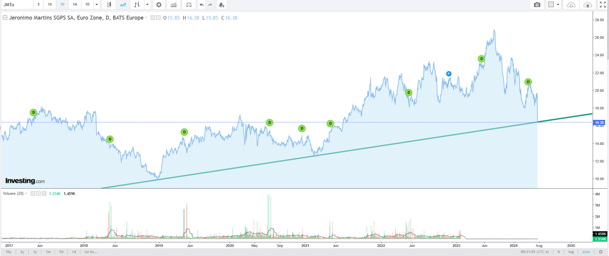Collapse the Jeronimo Martins legend box
Image resolution: width=609 pixels, height=256 pixels.
(x=5, y=18)
